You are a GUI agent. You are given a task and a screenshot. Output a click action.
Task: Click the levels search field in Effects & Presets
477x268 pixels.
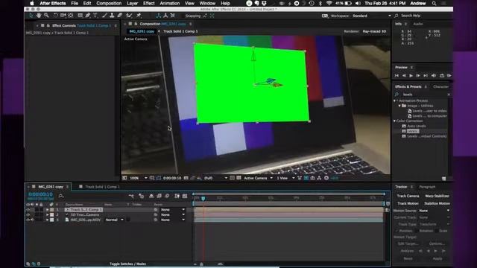(x=423, y=95)
